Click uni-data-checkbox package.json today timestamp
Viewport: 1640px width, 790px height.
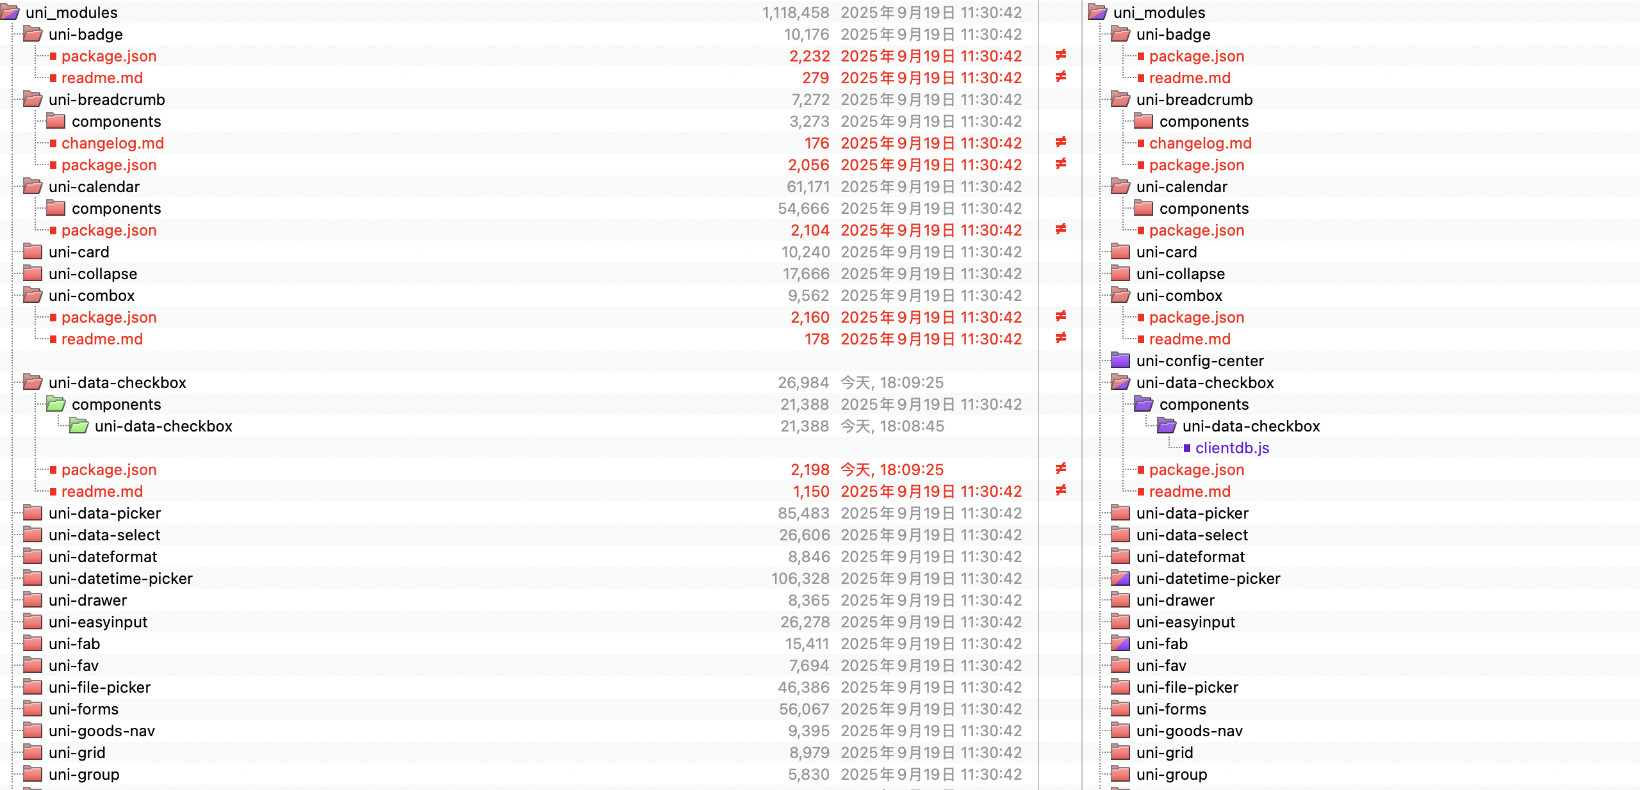pos(892,469)
